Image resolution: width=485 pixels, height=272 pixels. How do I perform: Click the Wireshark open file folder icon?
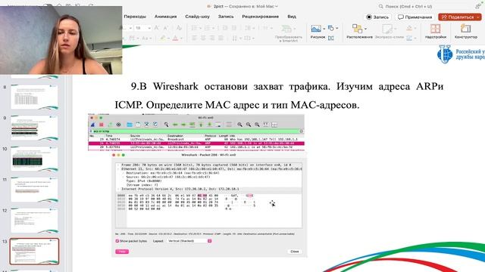click(130, 125)
